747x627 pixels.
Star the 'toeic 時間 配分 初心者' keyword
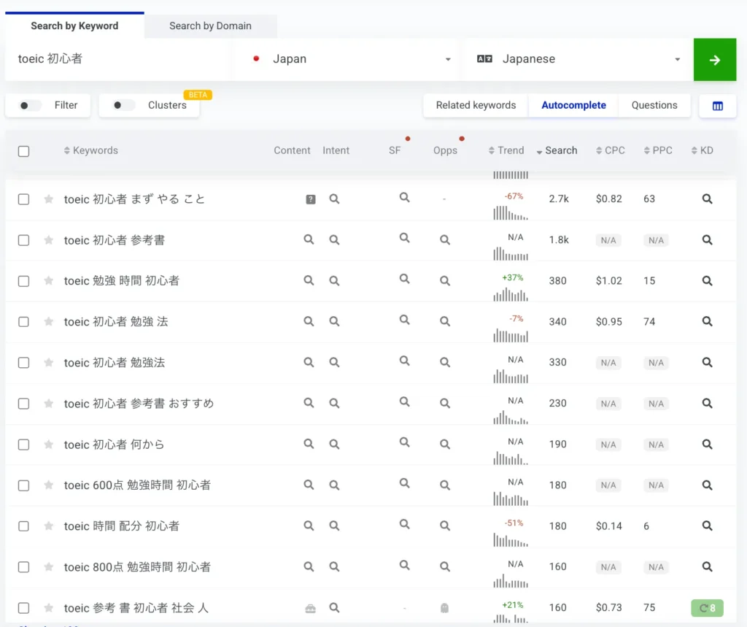click(x=49, y=526)
